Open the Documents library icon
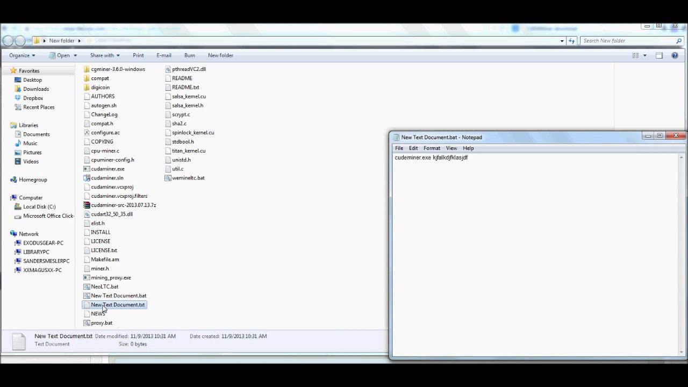 pyautogui.click(x=18, y=134)
